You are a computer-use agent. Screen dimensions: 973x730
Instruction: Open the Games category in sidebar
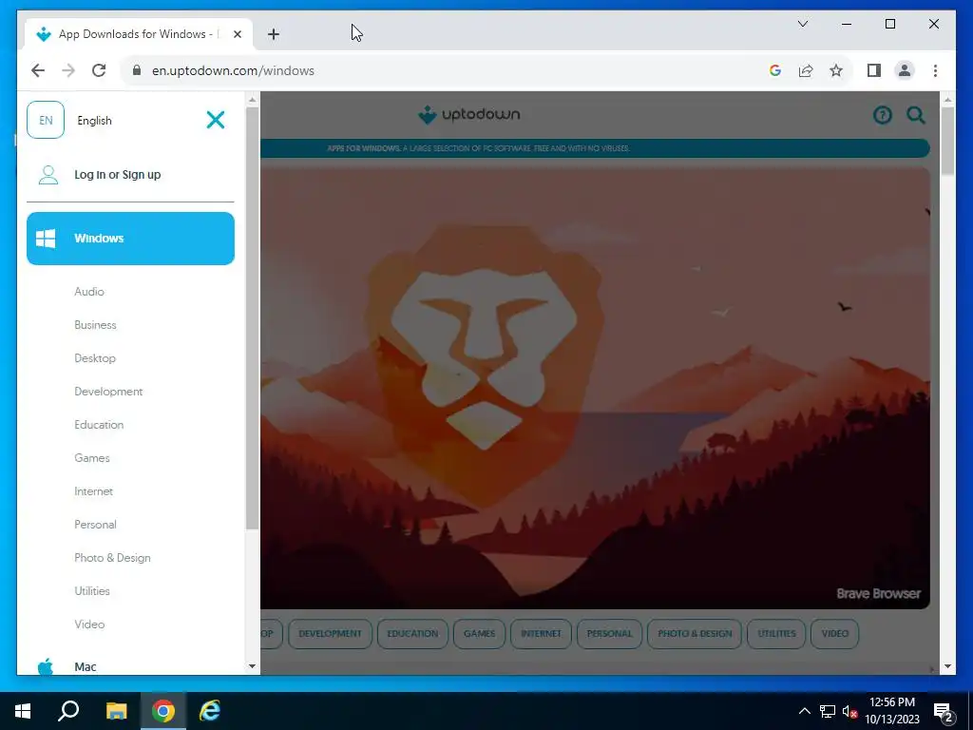point(92,458)
